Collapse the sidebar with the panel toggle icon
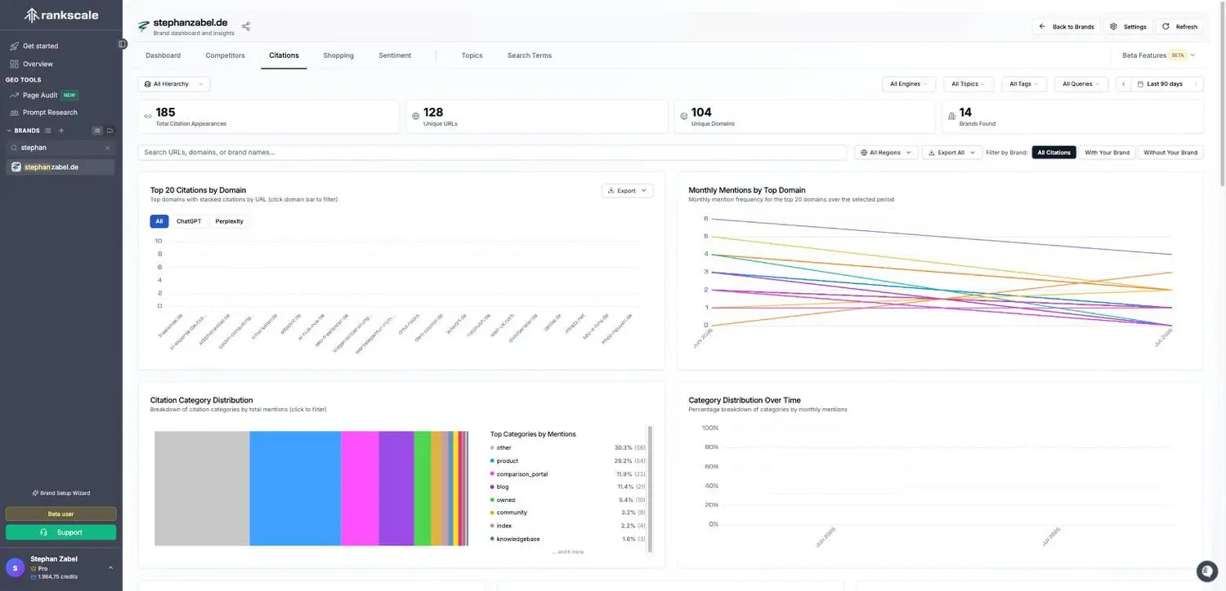The height and width of the screenshot is (591, 1226). (122, 44)
